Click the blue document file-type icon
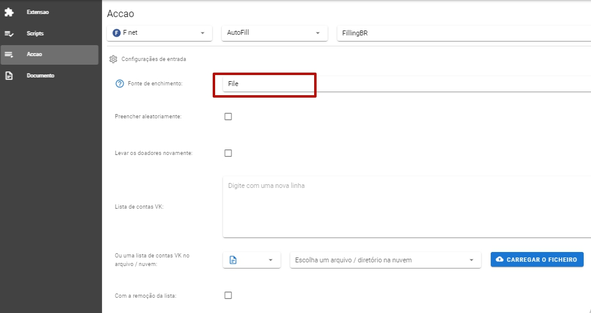591x313 pixels. point(233,260)
